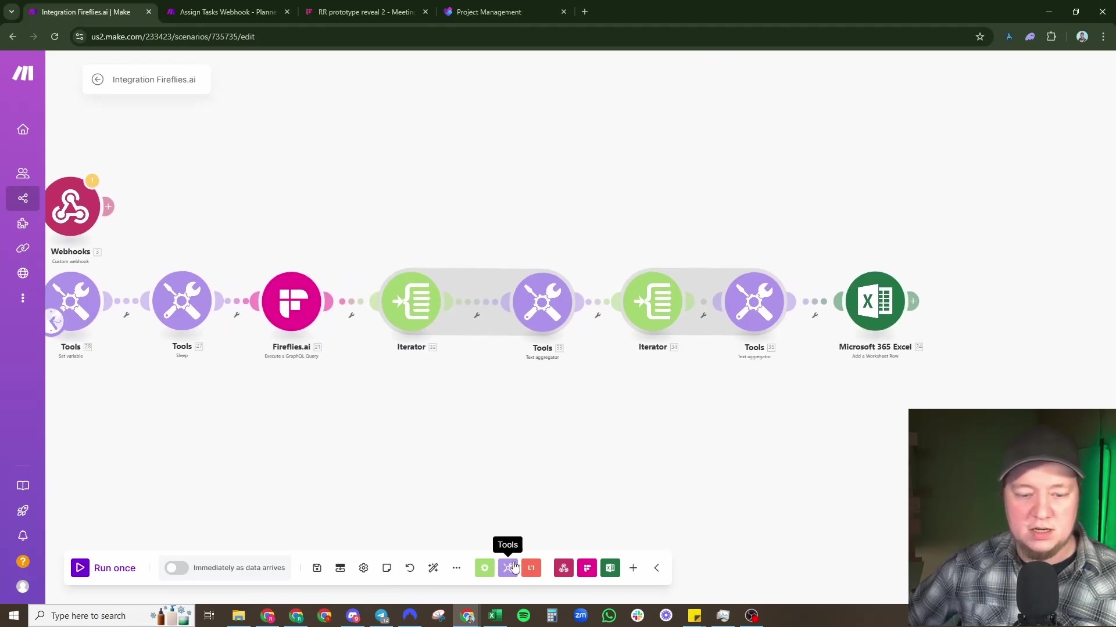
Task: Bookmark this page with the star icon
Action: [x=980, y=37]
